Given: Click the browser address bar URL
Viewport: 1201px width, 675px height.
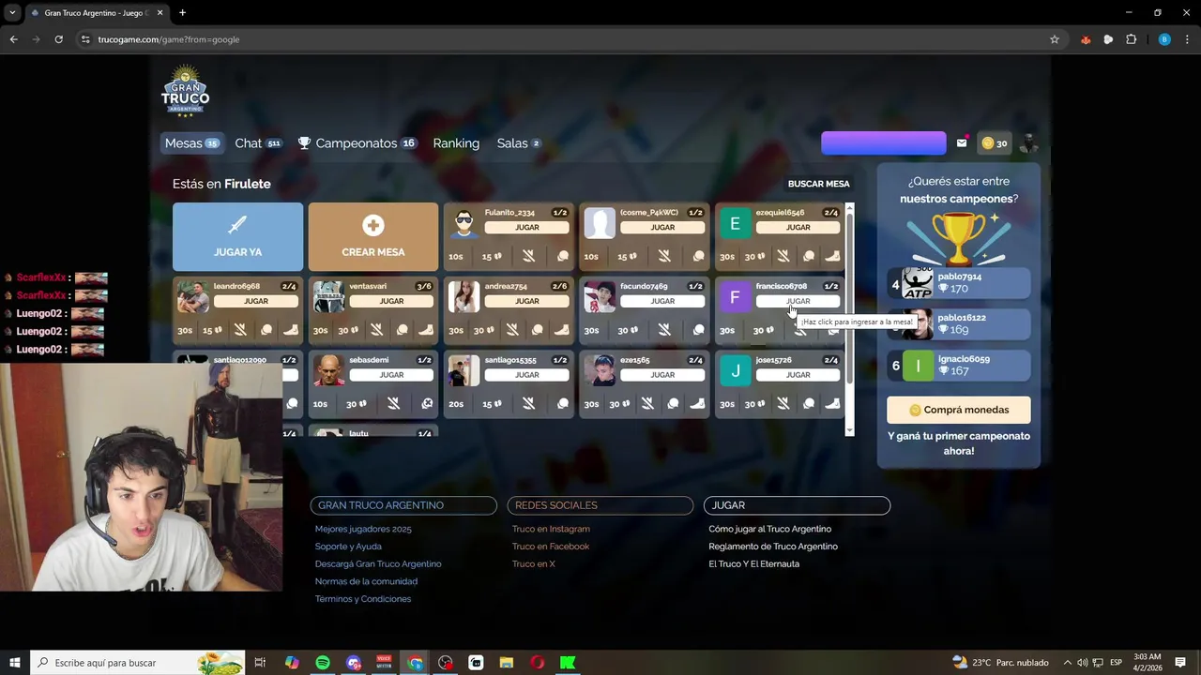Looking at the screenshot, I should tap(169, 39).
